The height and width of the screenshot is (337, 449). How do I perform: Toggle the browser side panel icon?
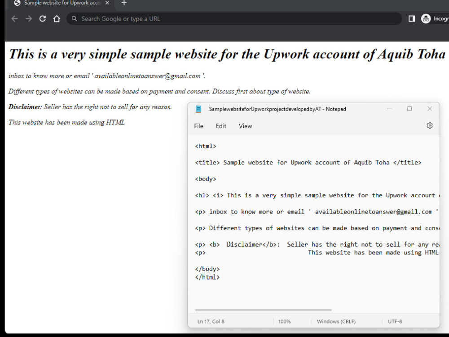coord(411,19)
